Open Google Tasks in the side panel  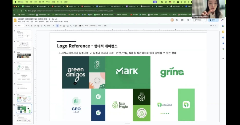point(223,37)
